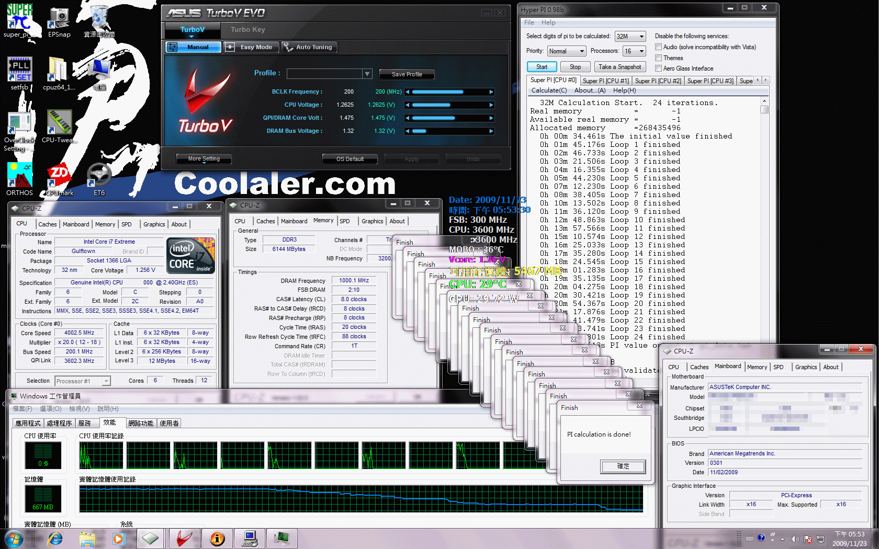The image size is (879, 549).
Task: Toggle the Themes checkbox in Hyper PI
Action: click(x=659, y=58)
